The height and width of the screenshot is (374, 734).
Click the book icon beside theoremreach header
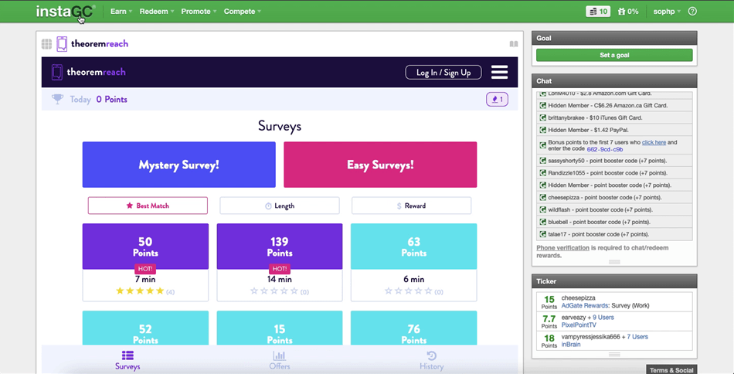pyautogui.click(x=514, y=44)
